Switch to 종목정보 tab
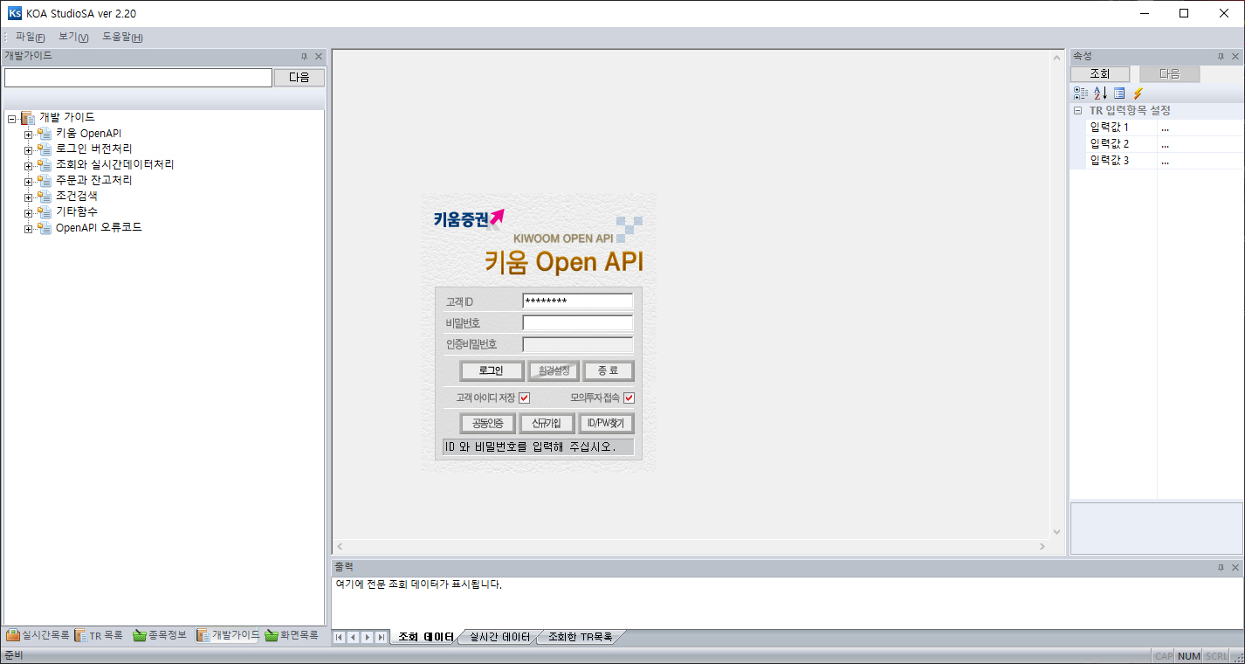Screen dimensions: 1245x664 [x=160, y=635]
